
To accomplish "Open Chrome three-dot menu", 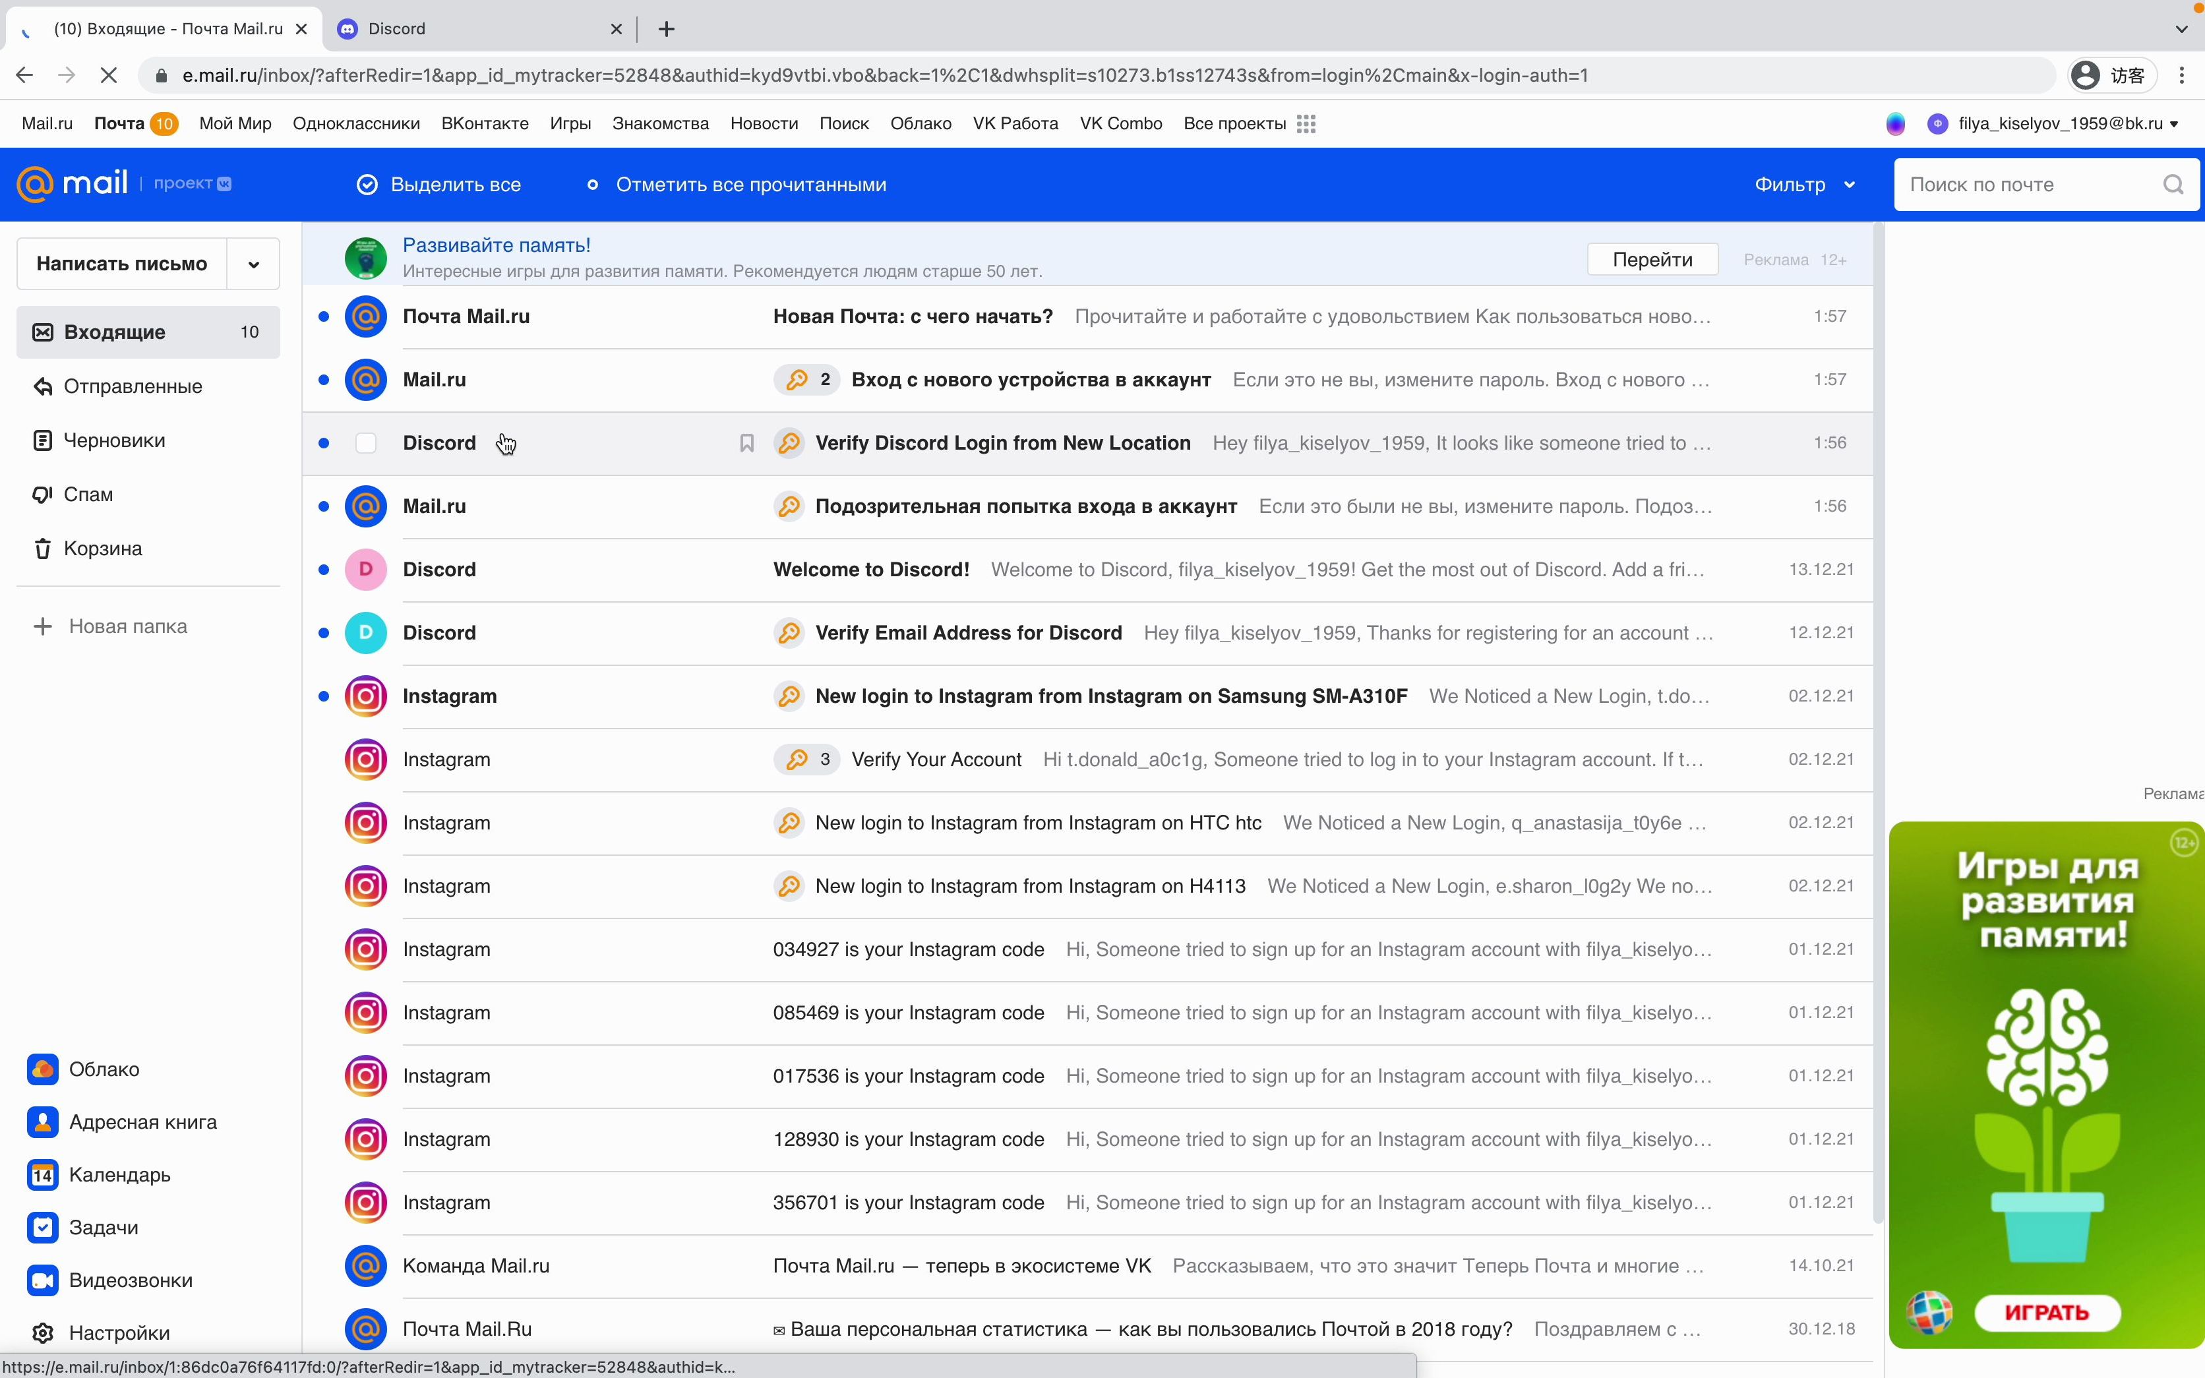I will pos(2181,76).
